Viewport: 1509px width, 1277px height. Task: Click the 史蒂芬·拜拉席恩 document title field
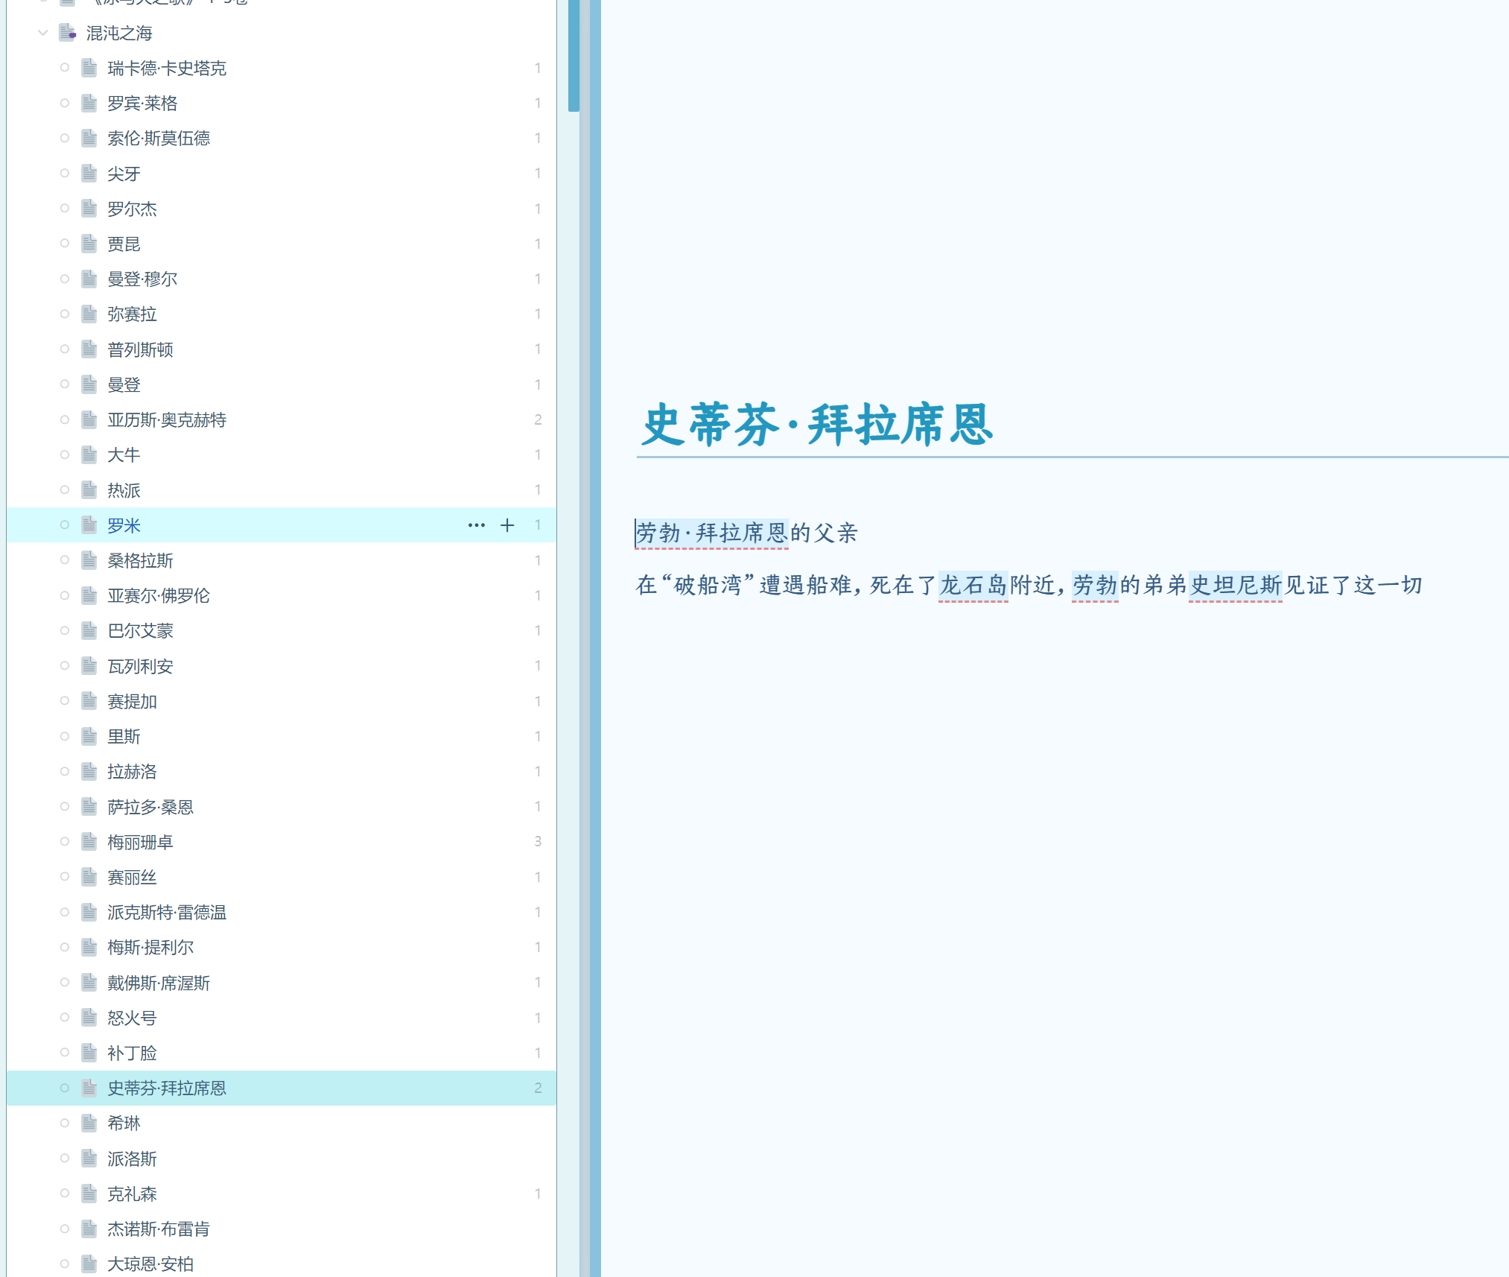[x=817, y=425]
